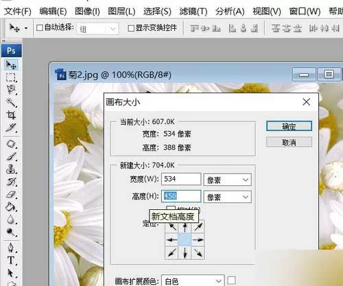Open the 滤镜(T) menu

tap(193, 11)
